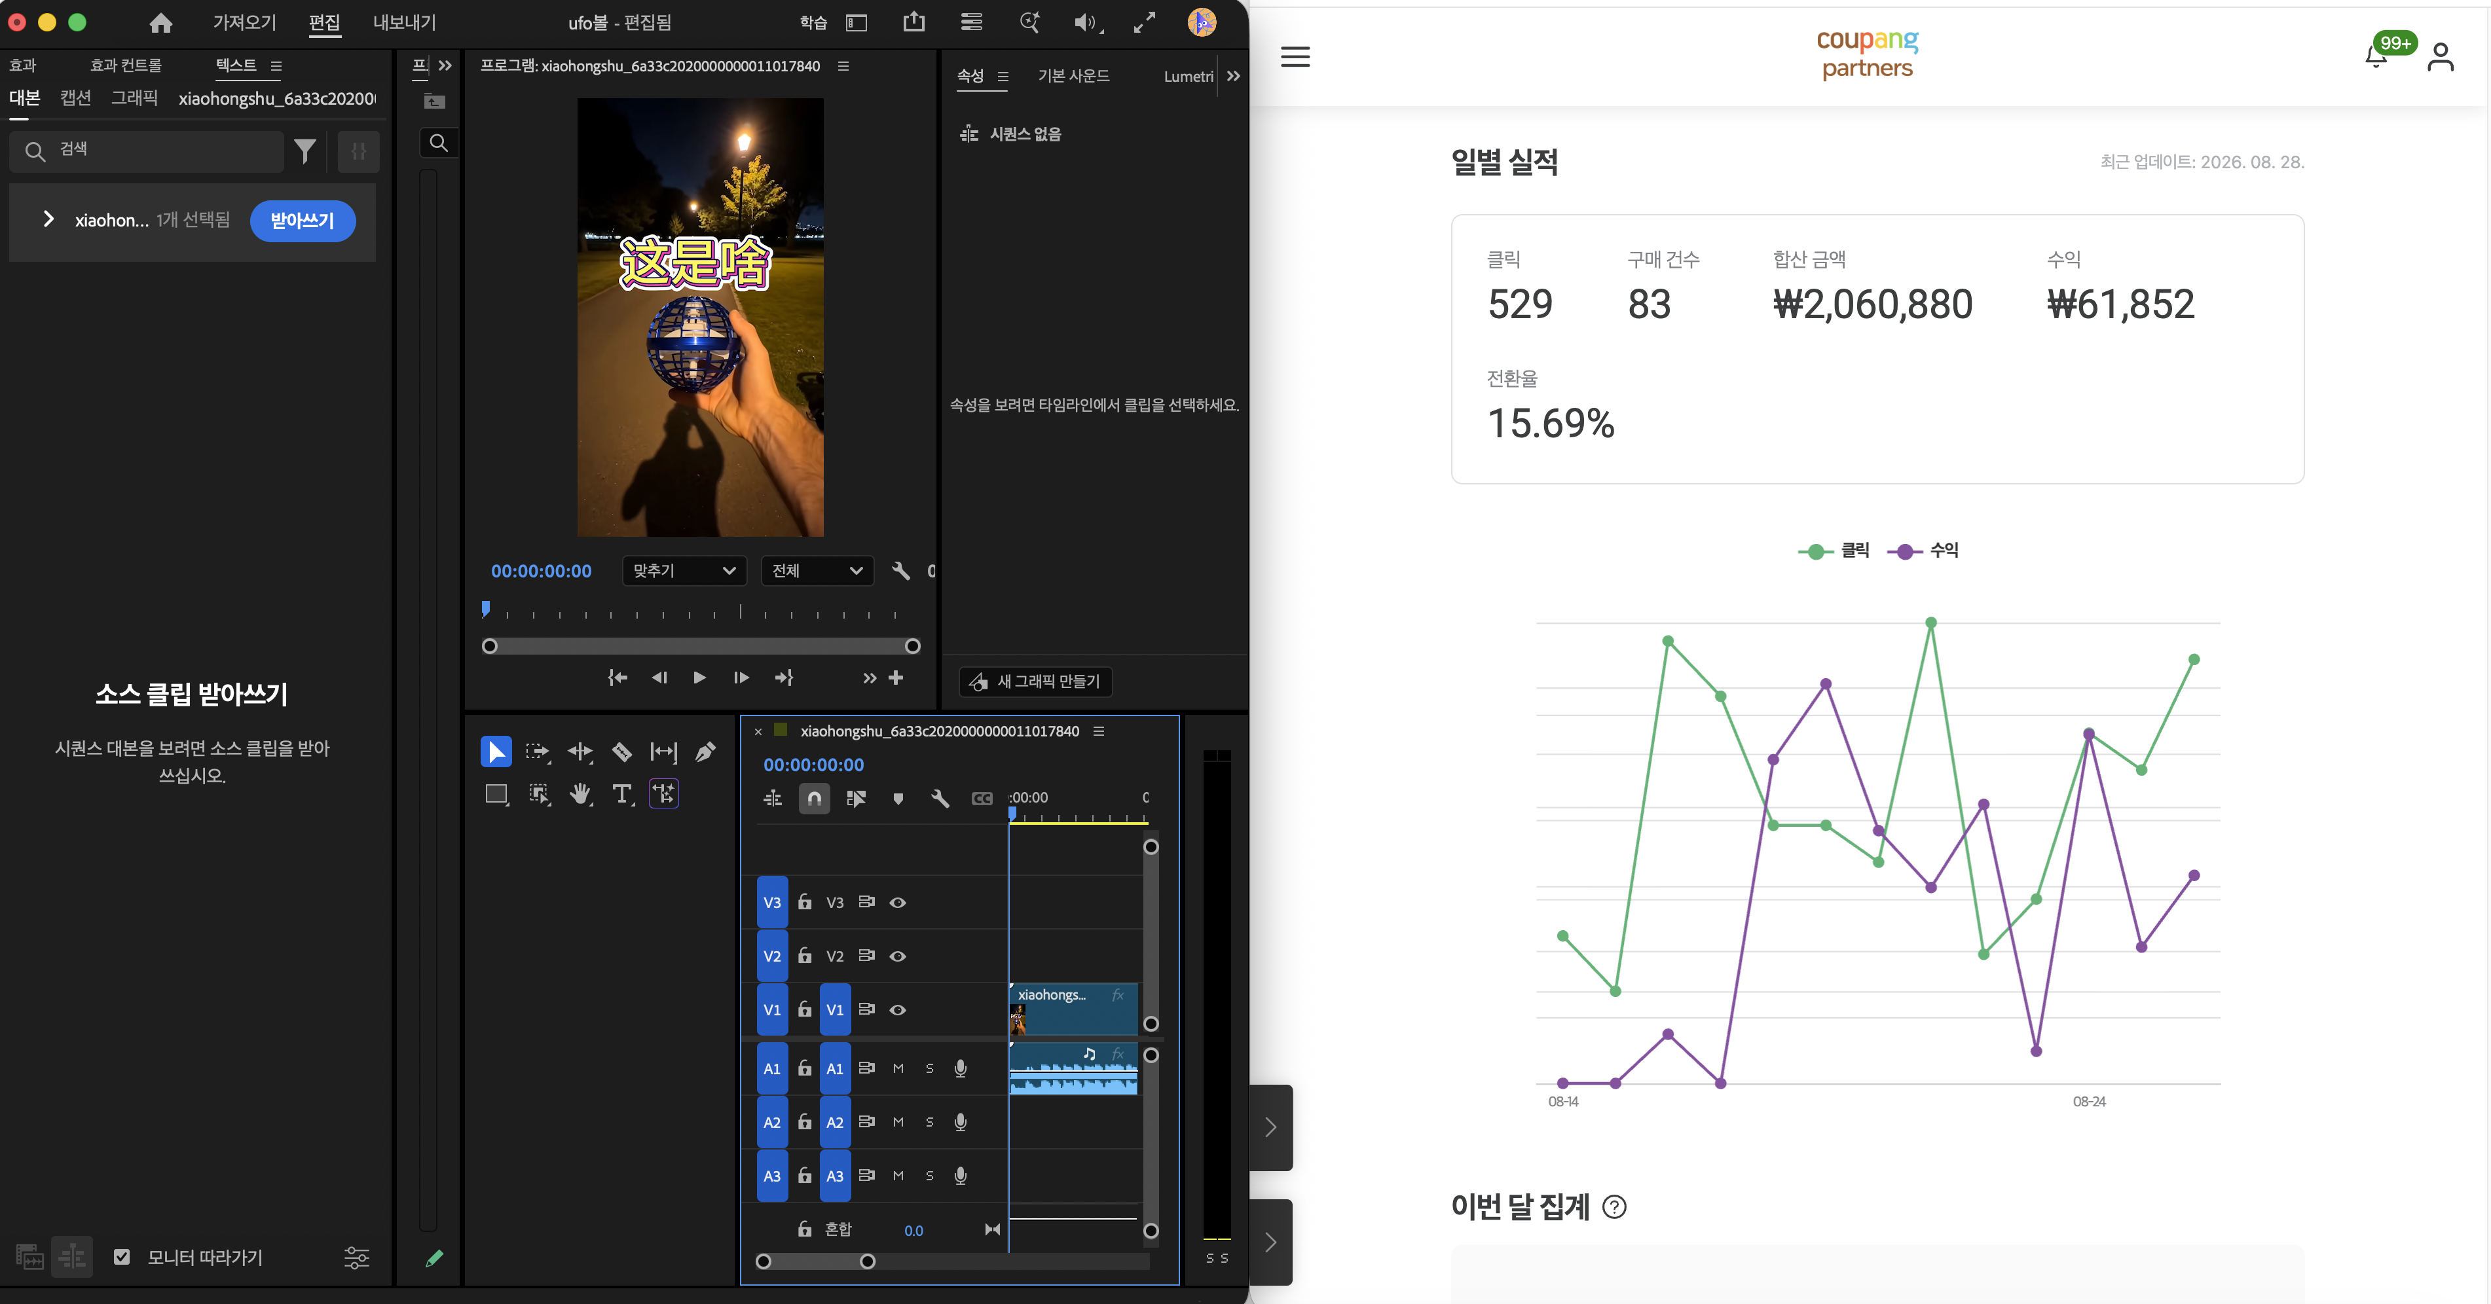
Task: Select the Pen tool in Premiere
Action: [706, 751]
